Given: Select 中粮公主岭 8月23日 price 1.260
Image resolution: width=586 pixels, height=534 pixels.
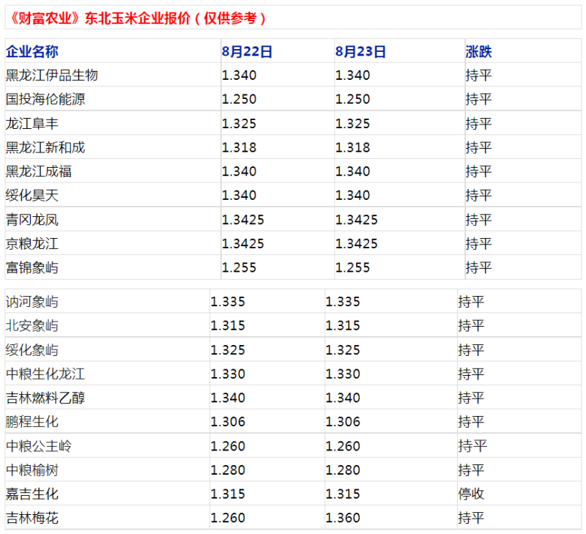Looking at the screenshot, I should coord(343,446).
